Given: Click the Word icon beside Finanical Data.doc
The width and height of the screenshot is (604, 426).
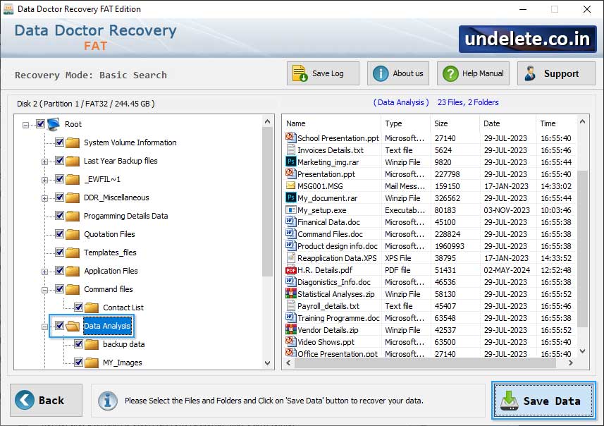Looking at the screenshot, I should pos(290,222).
